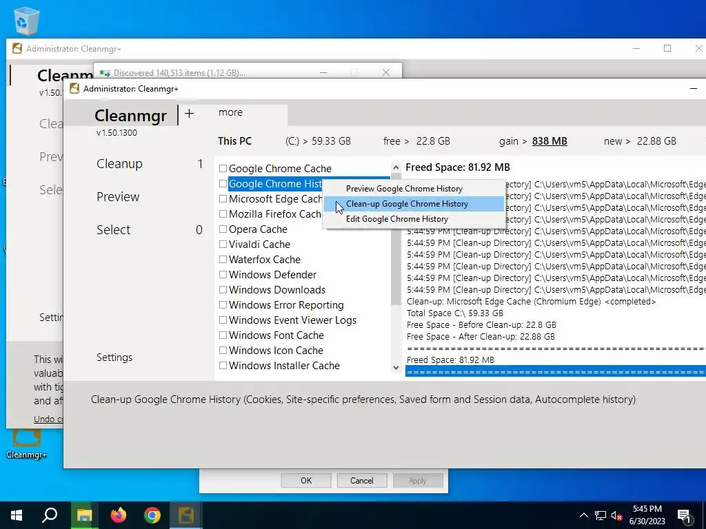This screenshot has width=706, height=529.
Task: Open the muted volume tray icon
Action: 617,515
